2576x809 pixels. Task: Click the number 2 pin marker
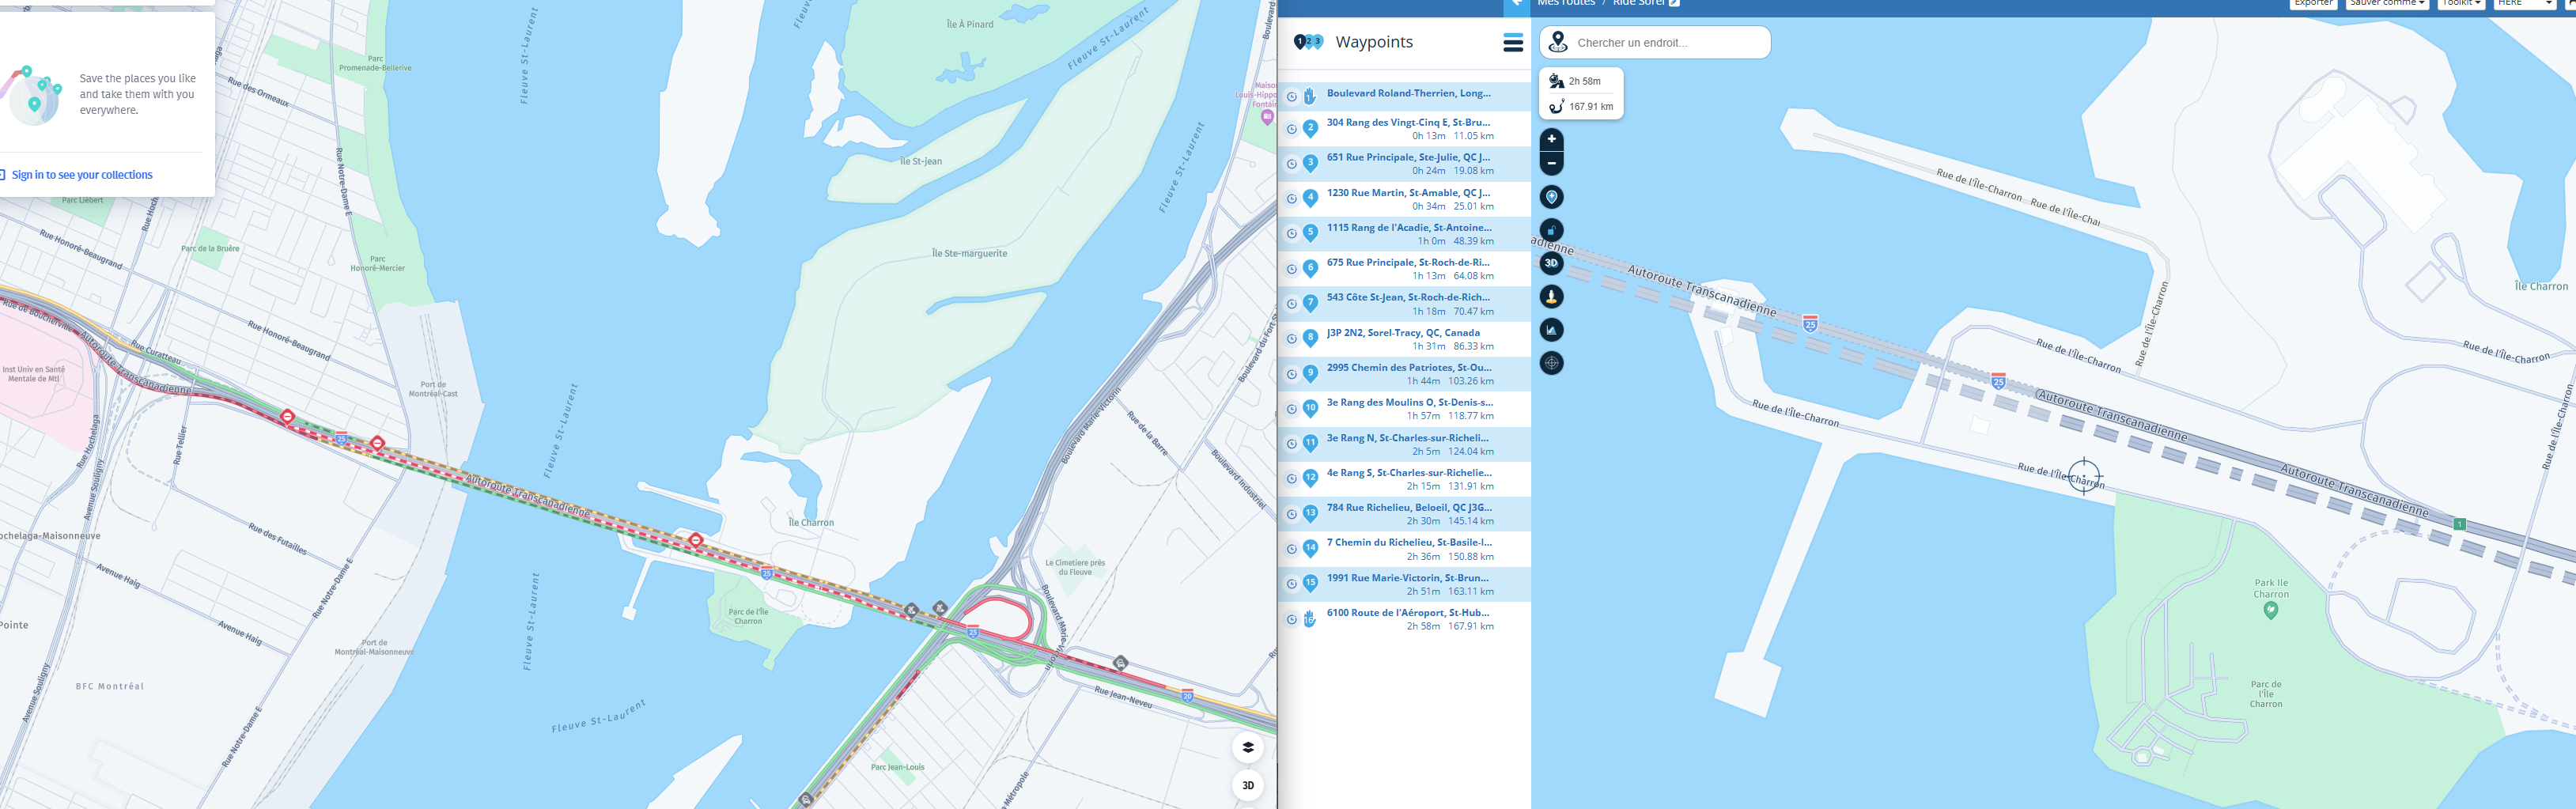tap(1310, 129)
